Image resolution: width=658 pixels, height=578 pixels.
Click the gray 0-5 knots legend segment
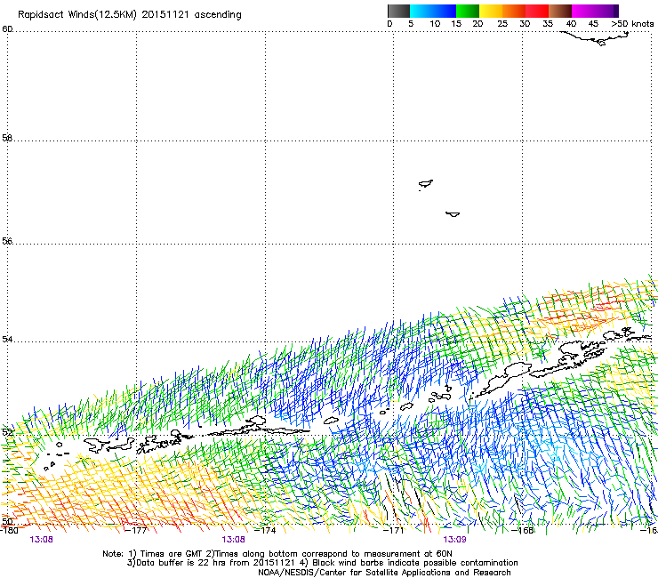click(398, 11)
